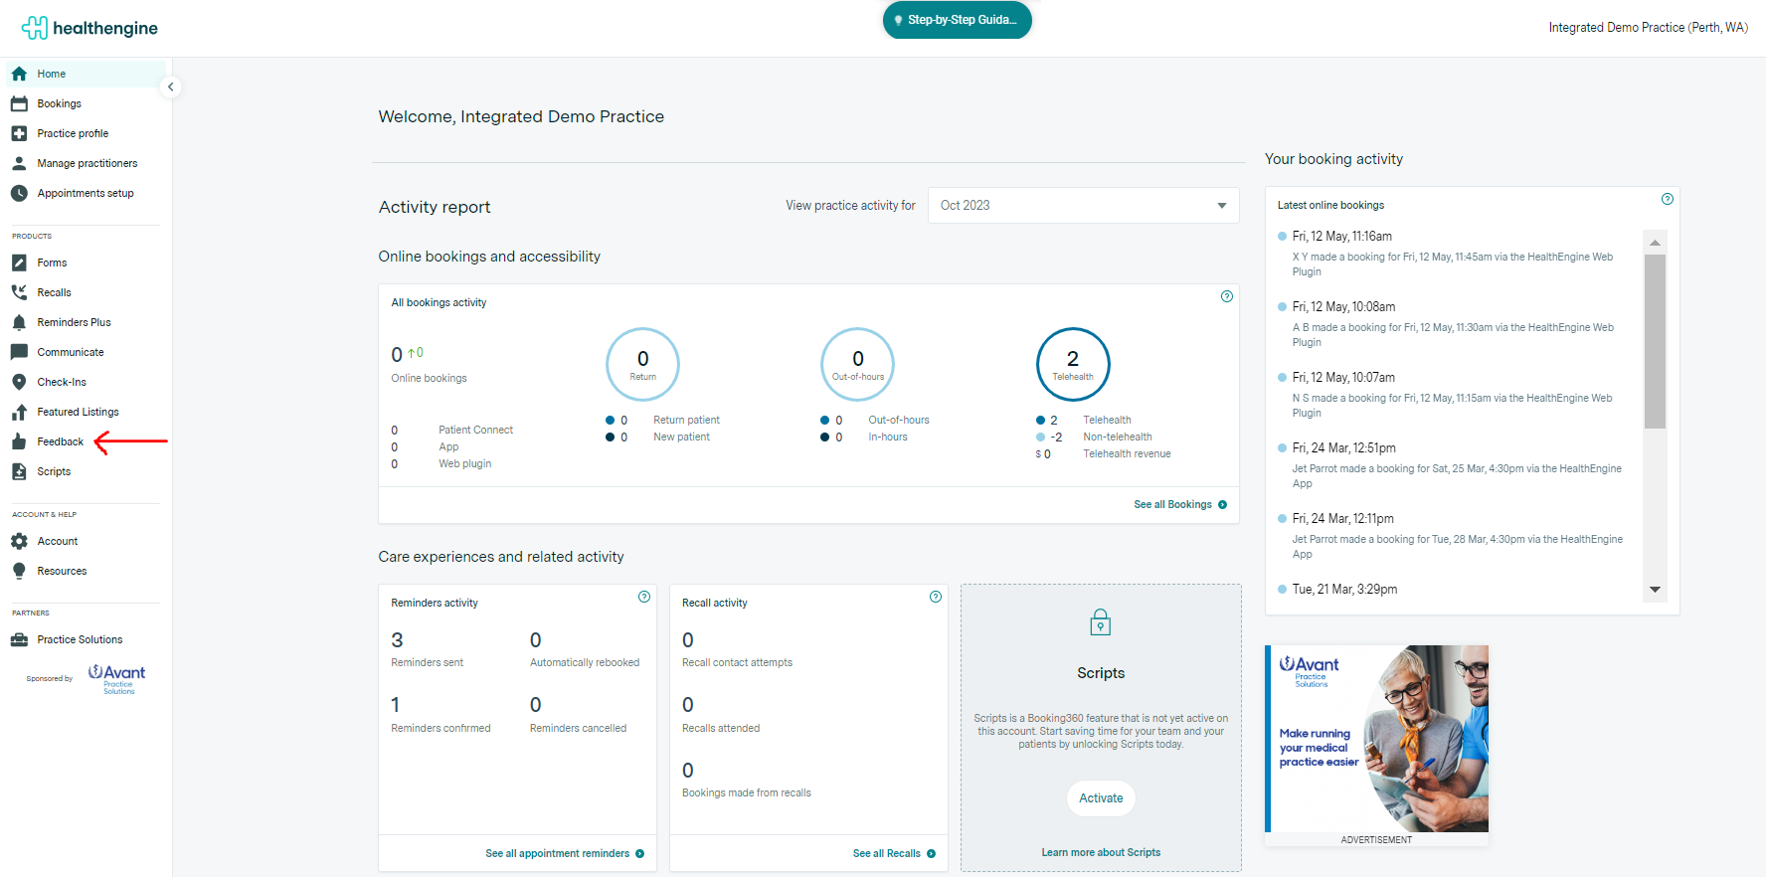Go to Manage practitioners page
Screen dimensions: 1766x877
click(87, 163)
